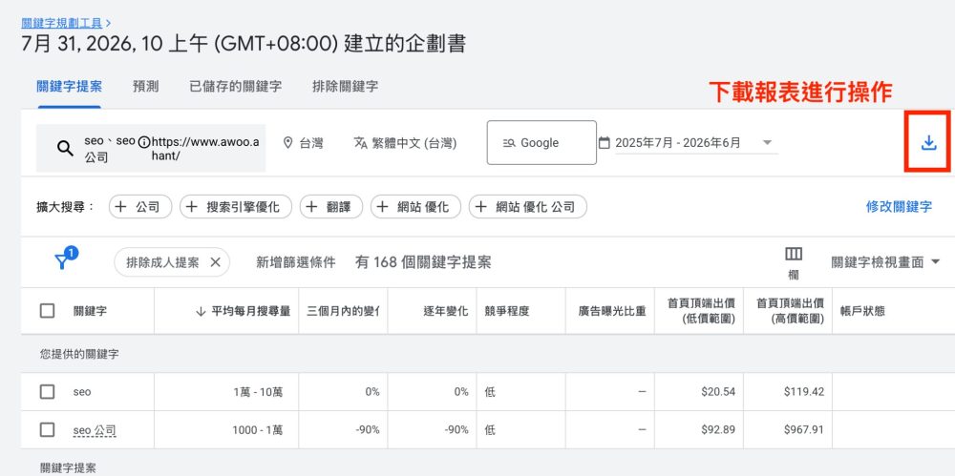Tick checkbox for seo 公司 row
Image resolution: width=955 pixels, height=476 pixels.
tap(47, 430)
